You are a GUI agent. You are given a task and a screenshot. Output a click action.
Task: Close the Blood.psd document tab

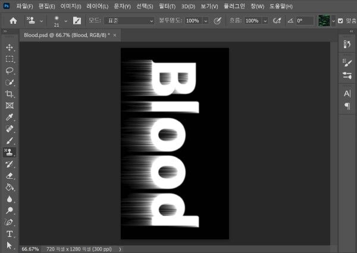[115, 35]
